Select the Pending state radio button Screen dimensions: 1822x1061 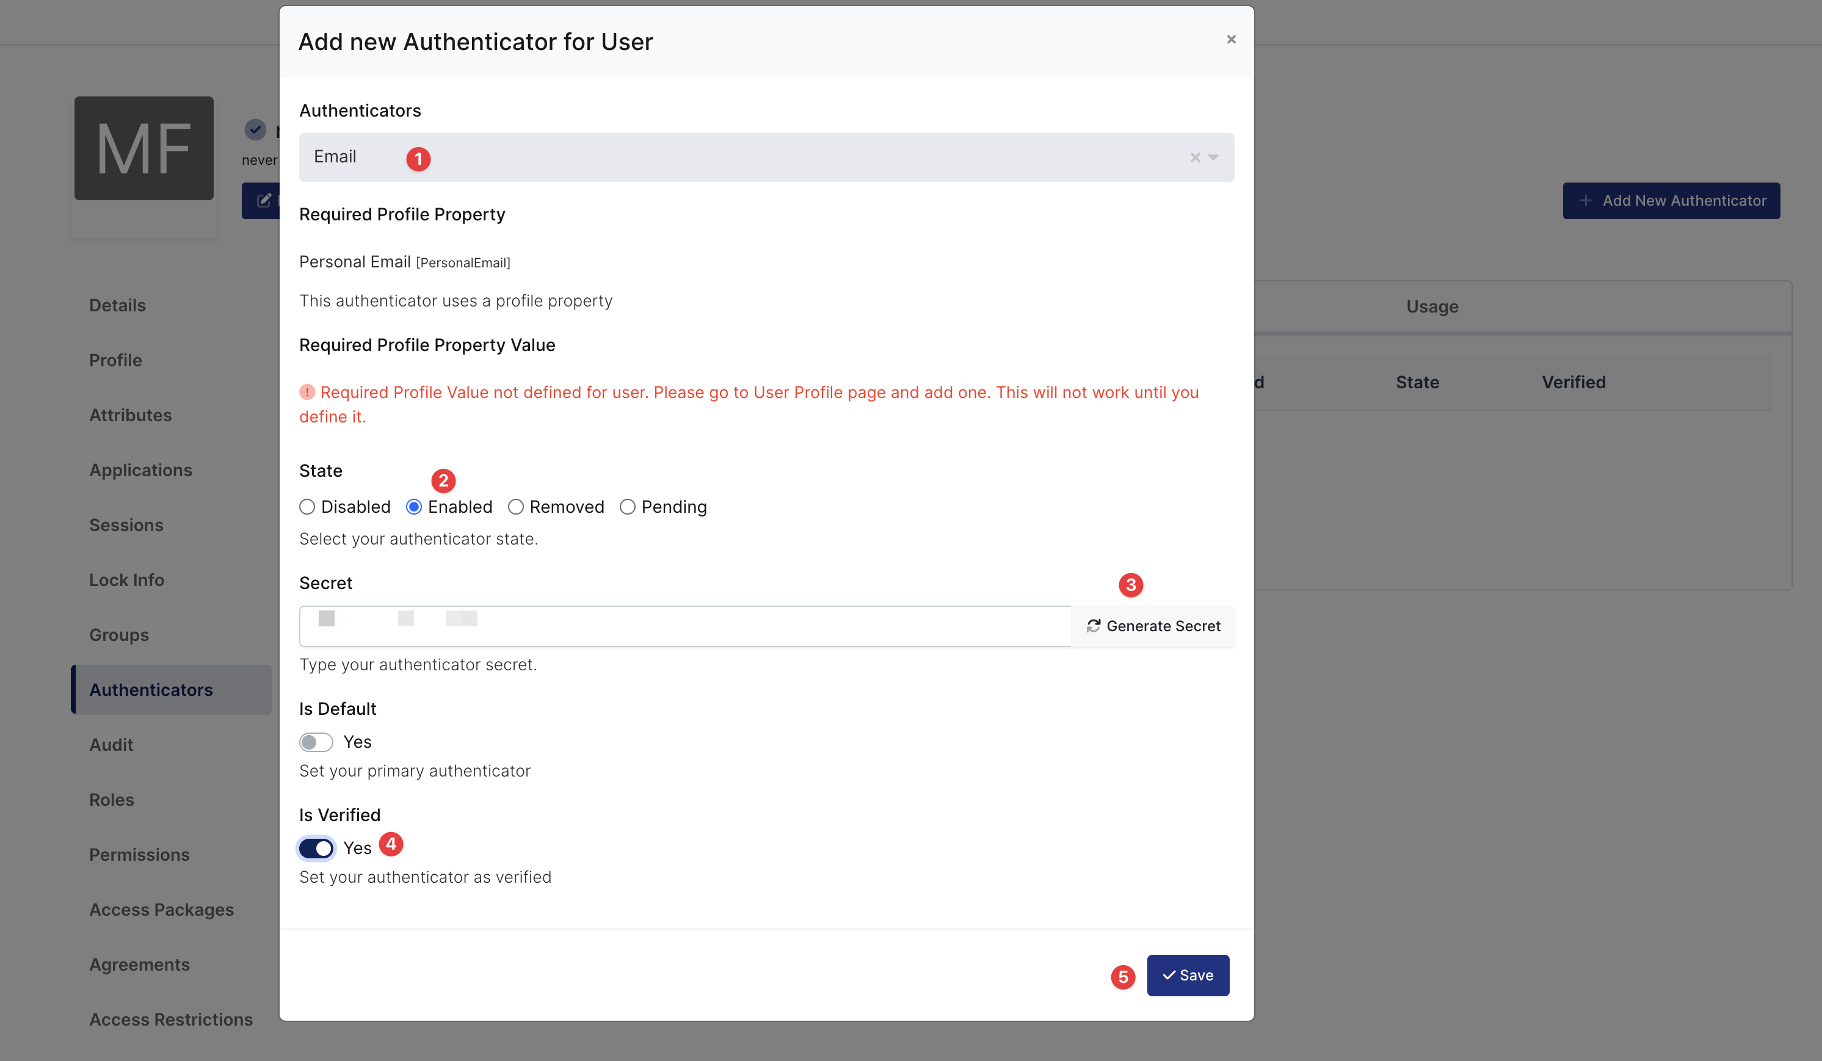click(628, 507)
